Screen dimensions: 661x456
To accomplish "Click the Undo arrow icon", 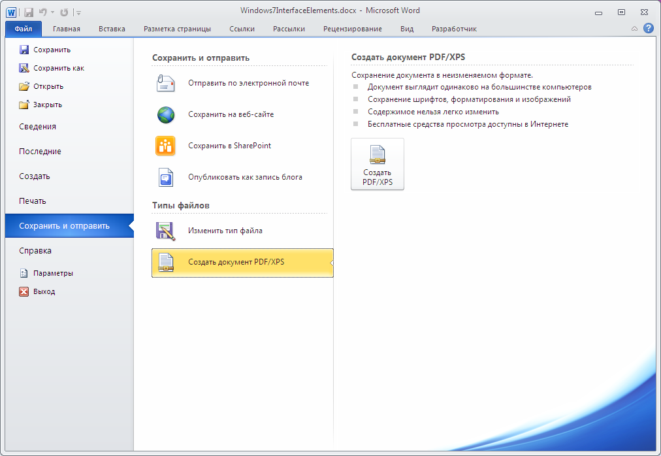I will [x=42, y=12].
